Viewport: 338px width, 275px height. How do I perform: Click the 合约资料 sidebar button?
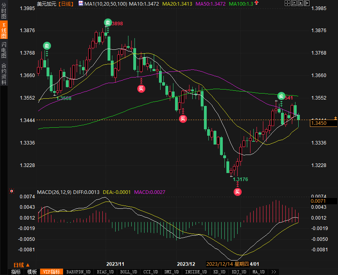tap(4, 73)
